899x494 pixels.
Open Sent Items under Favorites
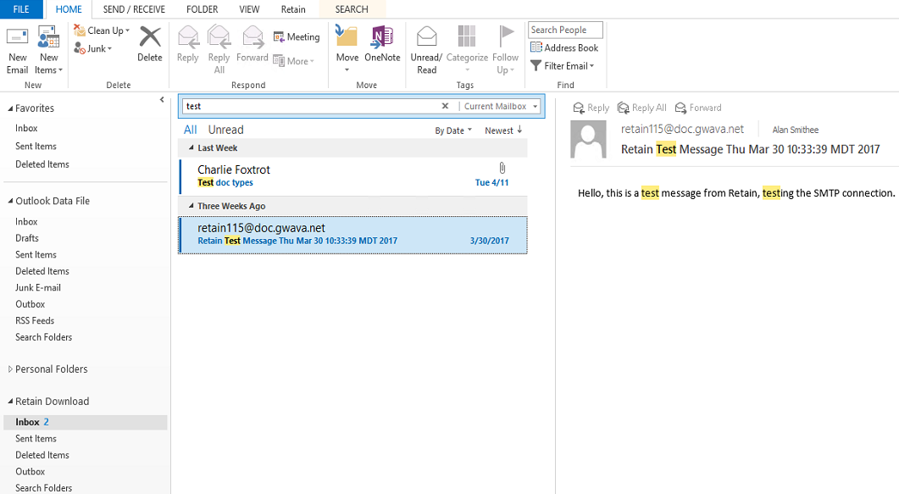[x=36, y=146]
